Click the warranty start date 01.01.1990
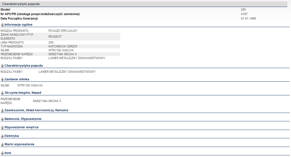 pos(248,19)
